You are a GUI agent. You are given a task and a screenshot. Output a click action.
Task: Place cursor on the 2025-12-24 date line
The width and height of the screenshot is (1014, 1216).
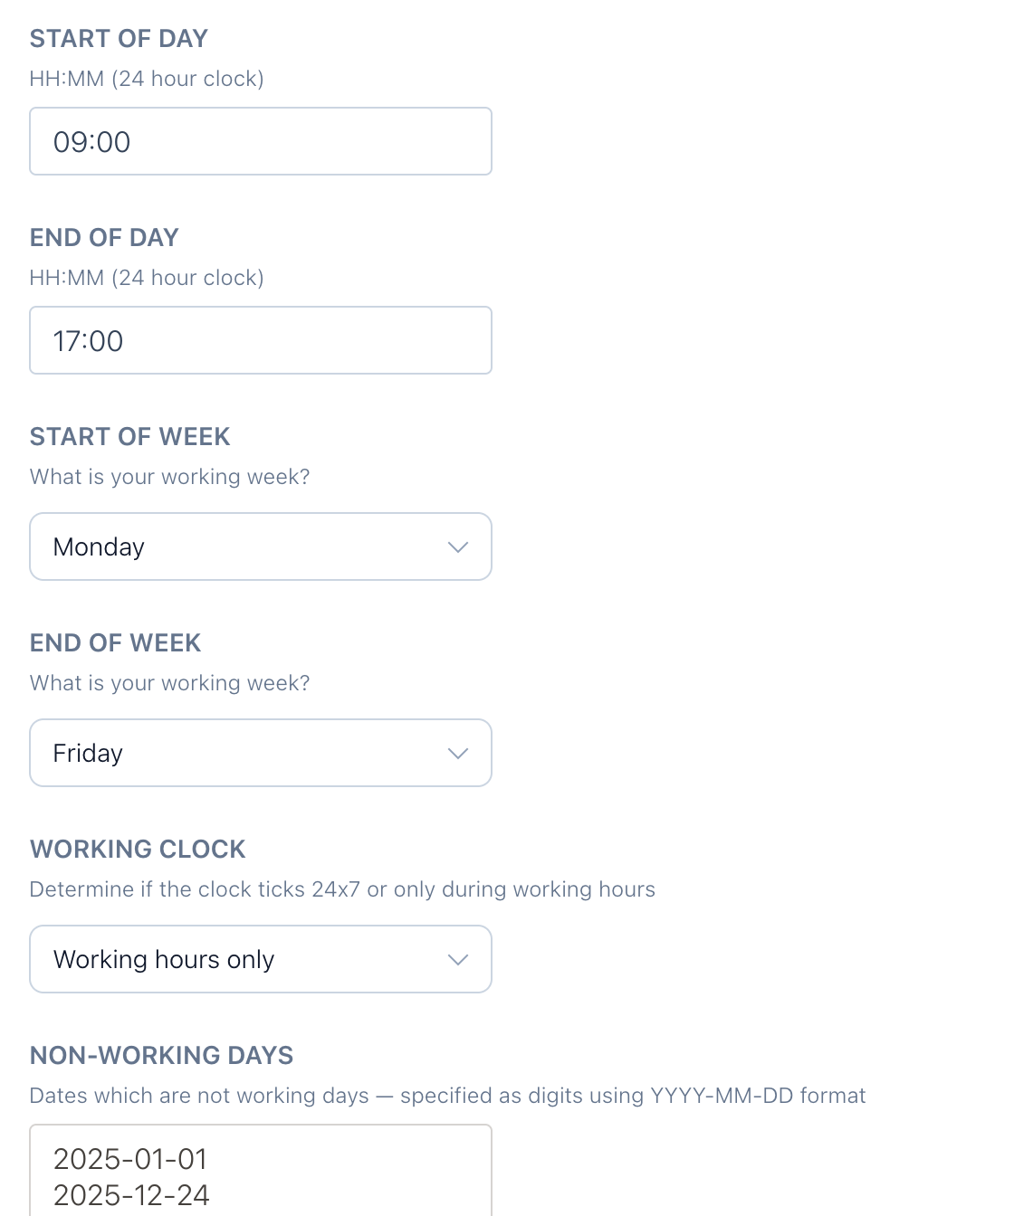pyautogui.click(x=131, y=1195)
